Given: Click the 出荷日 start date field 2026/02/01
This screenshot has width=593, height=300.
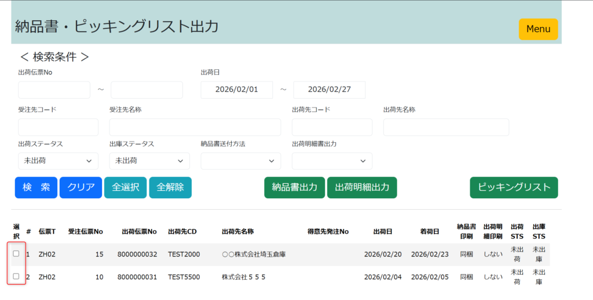Looking at the screenshot, I should click(236, 90).
